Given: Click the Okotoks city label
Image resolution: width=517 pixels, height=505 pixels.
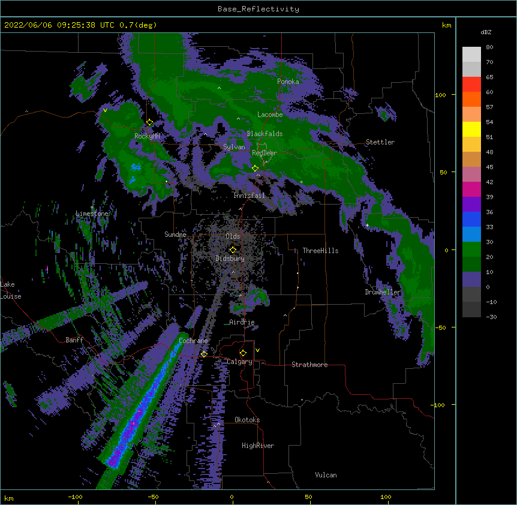Looking at the screenshot, I should [247, 420].
